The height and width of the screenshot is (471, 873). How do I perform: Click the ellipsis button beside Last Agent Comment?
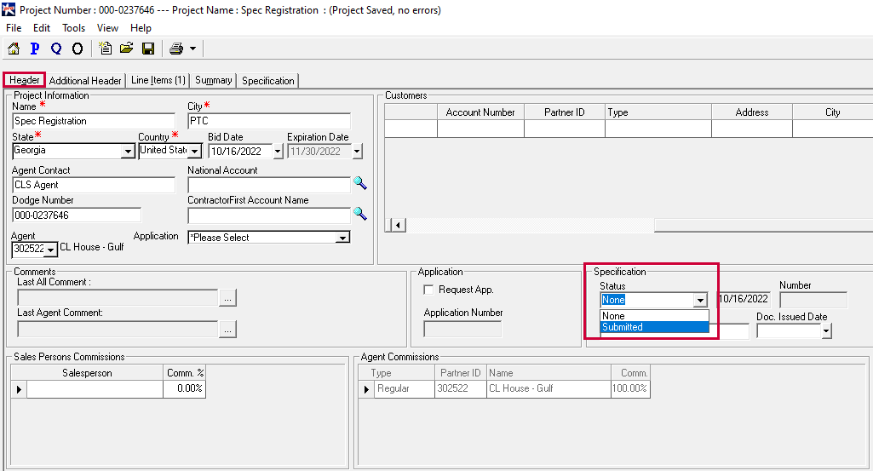coord(227,329)
